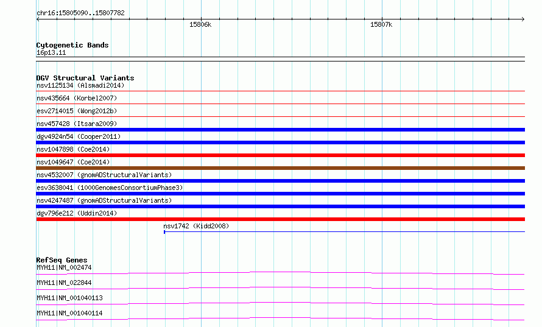This screenshot has width=542, height=327.
Task: Click the ruler's right arrow end
Action: [523, 19]
